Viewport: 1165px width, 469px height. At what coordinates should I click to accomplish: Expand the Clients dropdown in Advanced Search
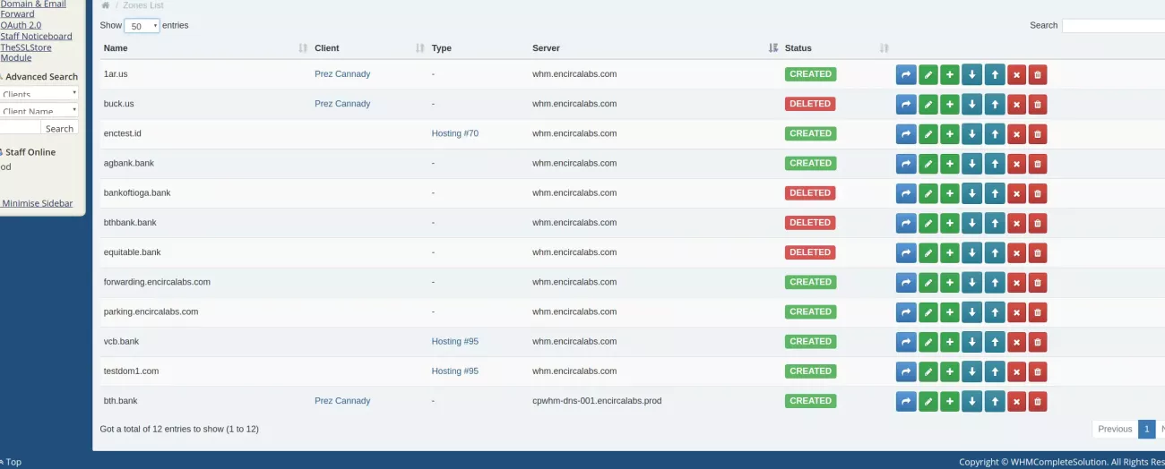coord(39,94)
